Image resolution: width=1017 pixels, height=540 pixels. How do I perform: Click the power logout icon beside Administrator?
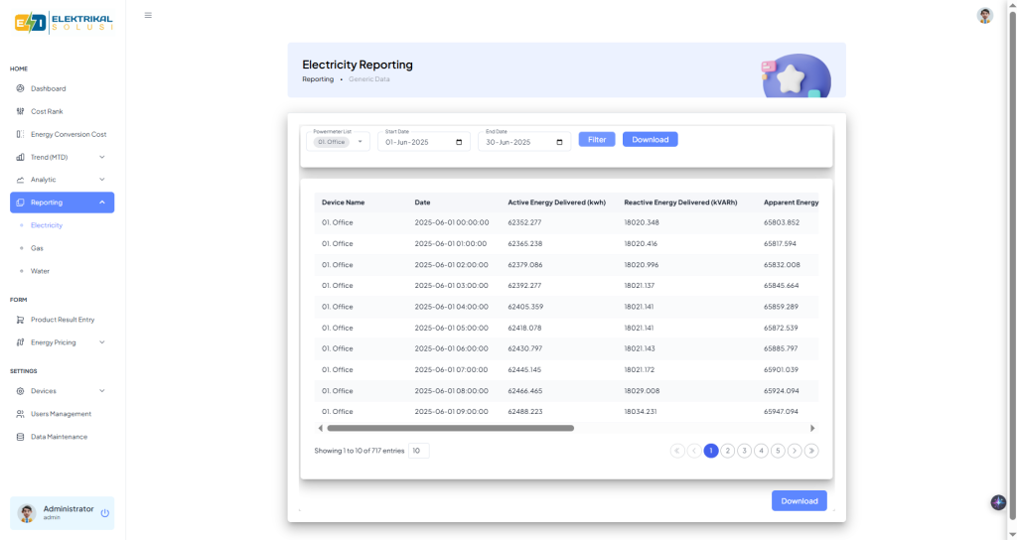[x=104, y=513]
